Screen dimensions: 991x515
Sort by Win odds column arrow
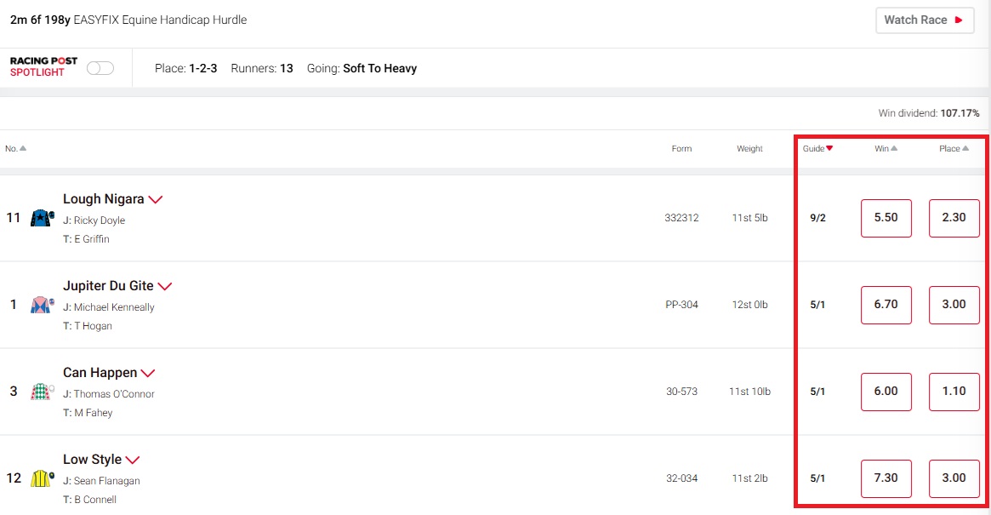pyautogui.click(x=894, y=149)
